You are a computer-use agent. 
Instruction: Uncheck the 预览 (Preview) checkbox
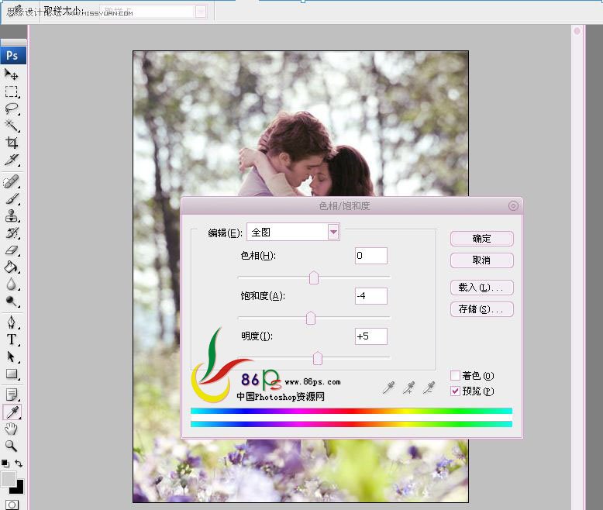[455, 391]
